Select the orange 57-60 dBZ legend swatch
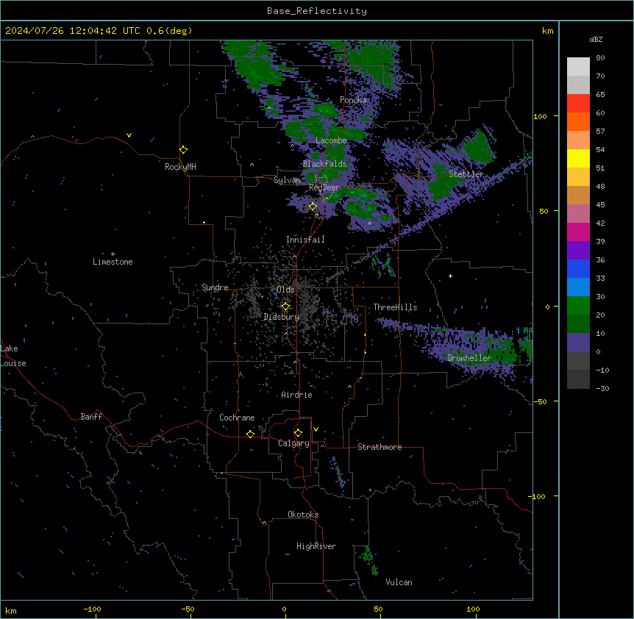The image size is (634, 619). pos(578,121)
